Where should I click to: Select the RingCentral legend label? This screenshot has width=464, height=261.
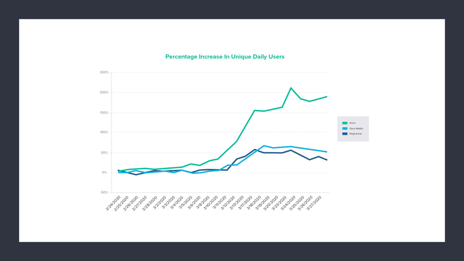tap(355, 134)
